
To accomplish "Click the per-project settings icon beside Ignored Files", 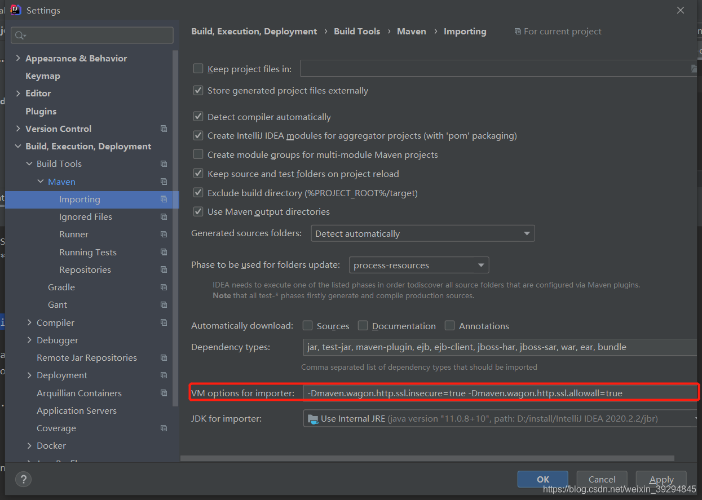I will coord(164,216).
